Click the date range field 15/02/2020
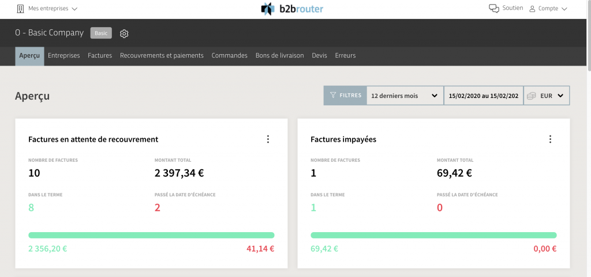This screenshot has width=591, height=277. coord(484,96)
